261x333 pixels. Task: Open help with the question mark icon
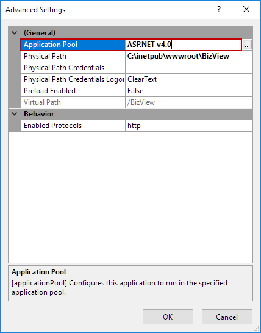(x=219, y=9)
